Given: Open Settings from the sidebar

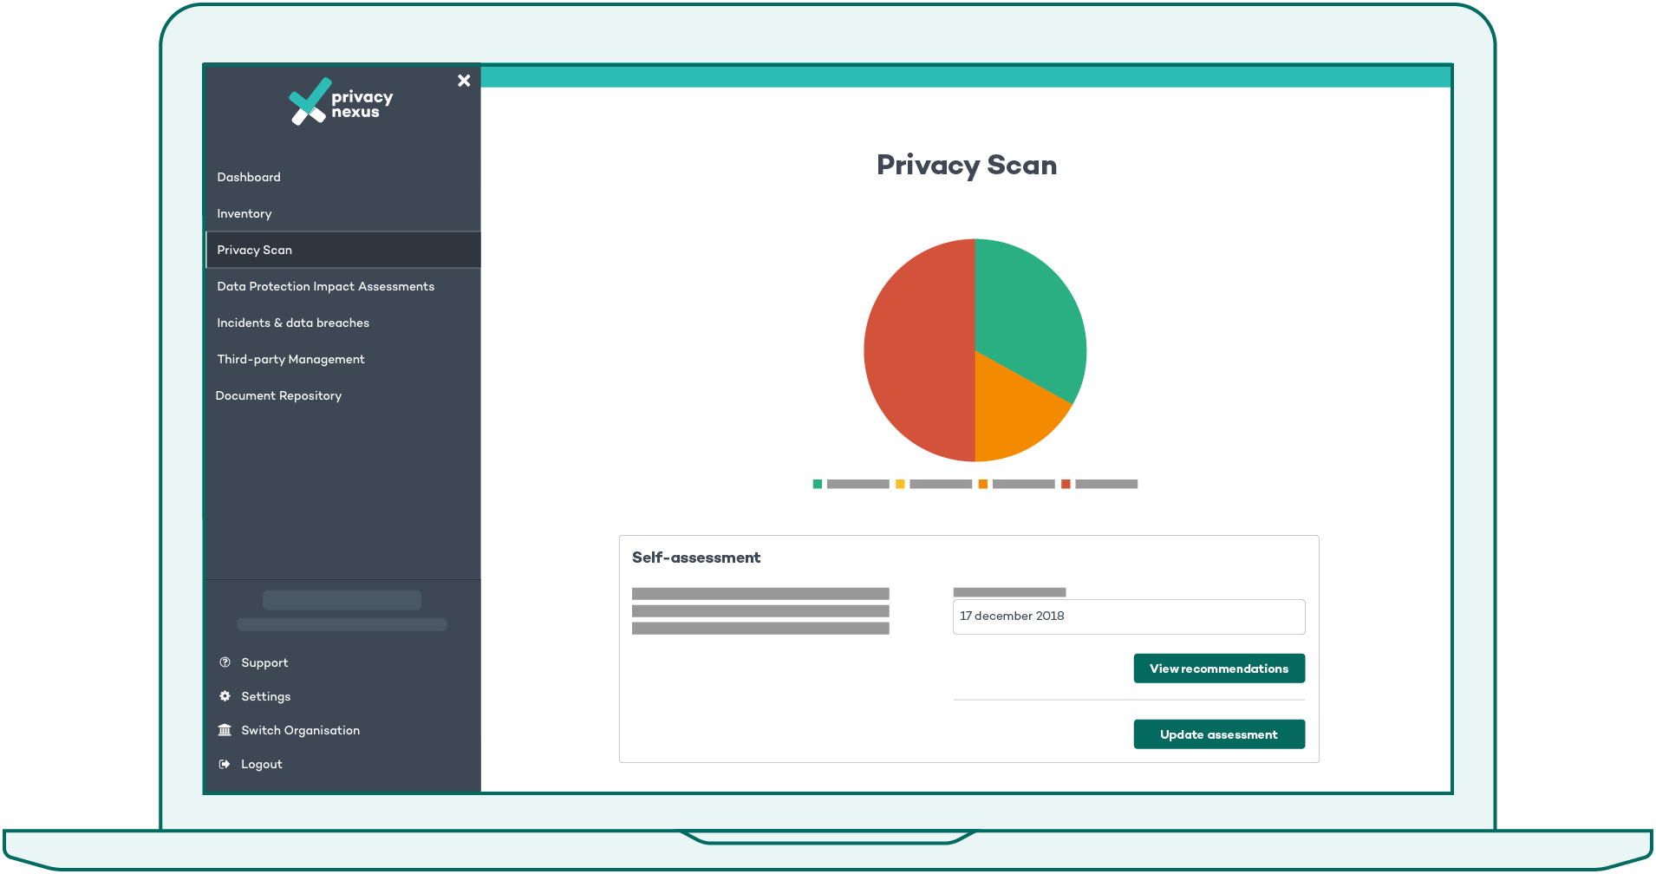Looking at the screenshot, I should click(265, 696).
